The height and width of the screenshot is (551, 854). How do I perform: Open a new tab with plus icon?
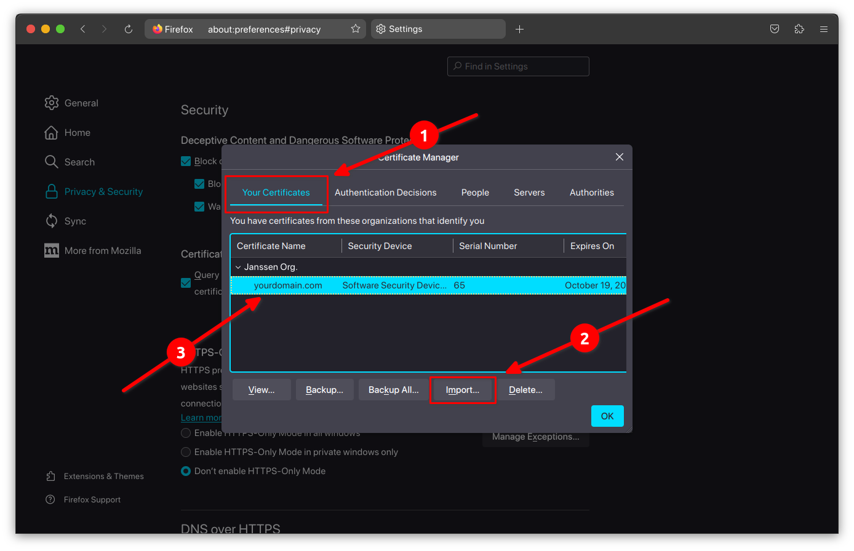pyautogui.click(x=519, y=29)
